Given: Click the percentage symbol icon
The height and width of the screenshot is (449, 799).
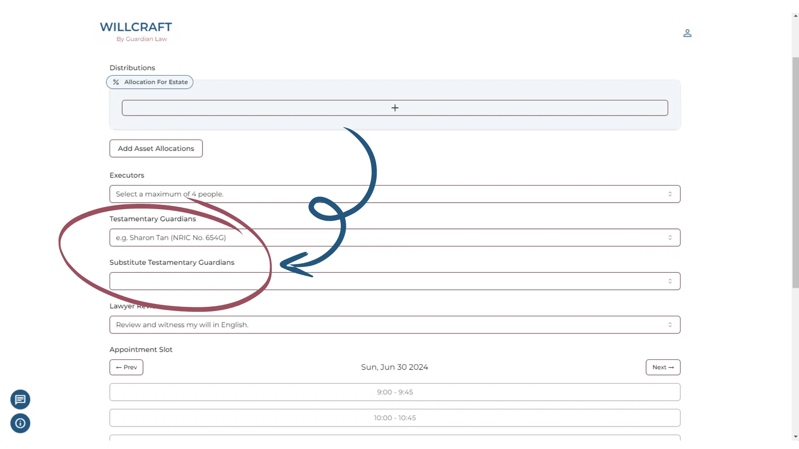Looking at the screenshot, I should click(116, 81).
